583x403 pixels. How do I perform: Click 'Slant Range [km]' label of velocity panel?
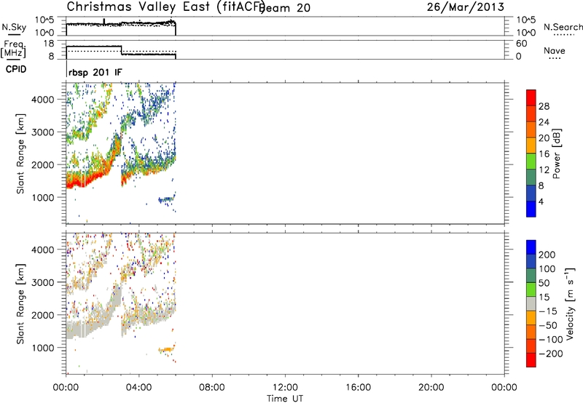pyautogui.click(x=20, y=303)
